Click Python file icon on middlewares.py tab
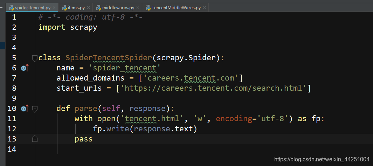Viewport: 373px width, 166px height. [x=99, y=8]
